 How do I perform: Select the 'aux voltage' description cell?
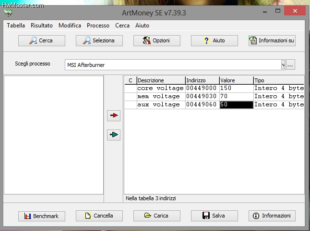161,105
